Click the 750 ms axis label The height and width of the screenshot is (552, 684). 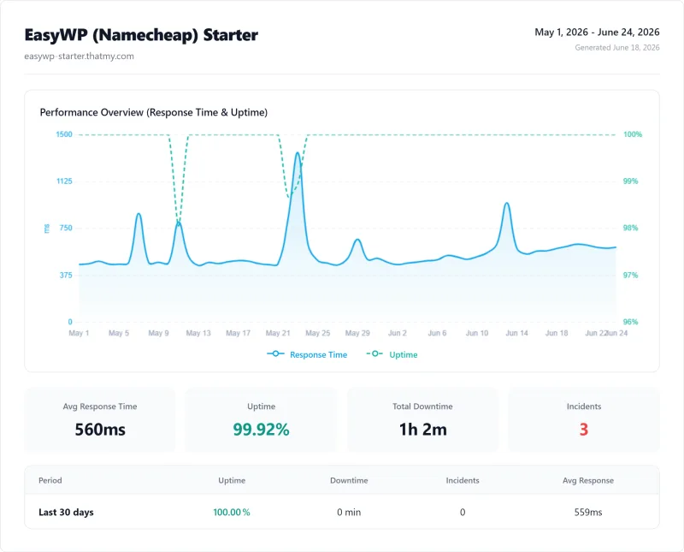pyautogui.click(x=66, y=228)
